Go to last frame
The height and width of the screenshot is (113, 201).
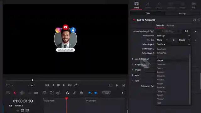(x=70, y=85)
